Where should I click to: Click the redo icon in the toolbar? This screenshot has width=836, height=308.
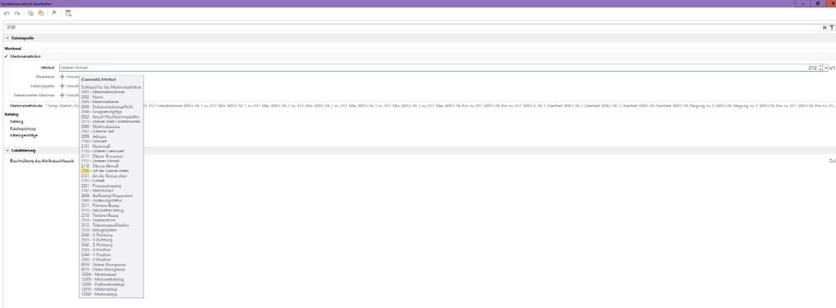tap(16, 13)
